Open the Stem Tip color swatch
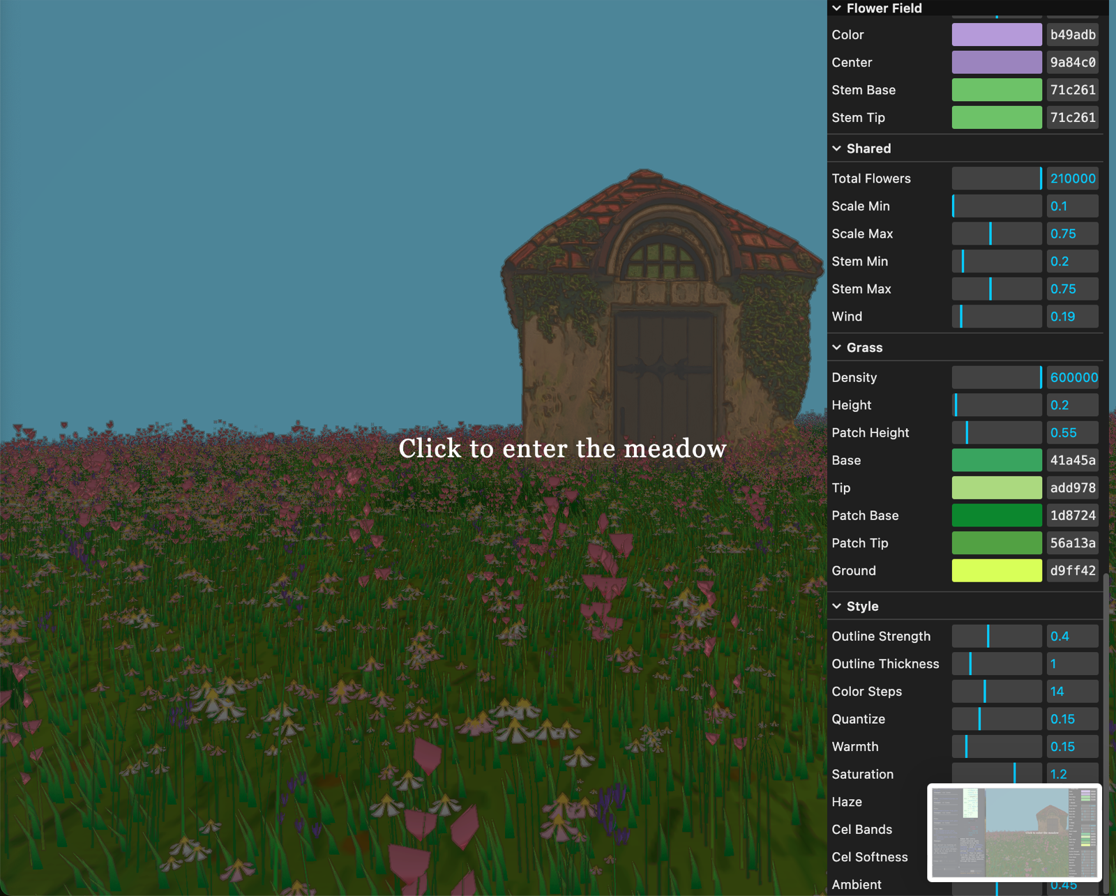 coord(996,117)
